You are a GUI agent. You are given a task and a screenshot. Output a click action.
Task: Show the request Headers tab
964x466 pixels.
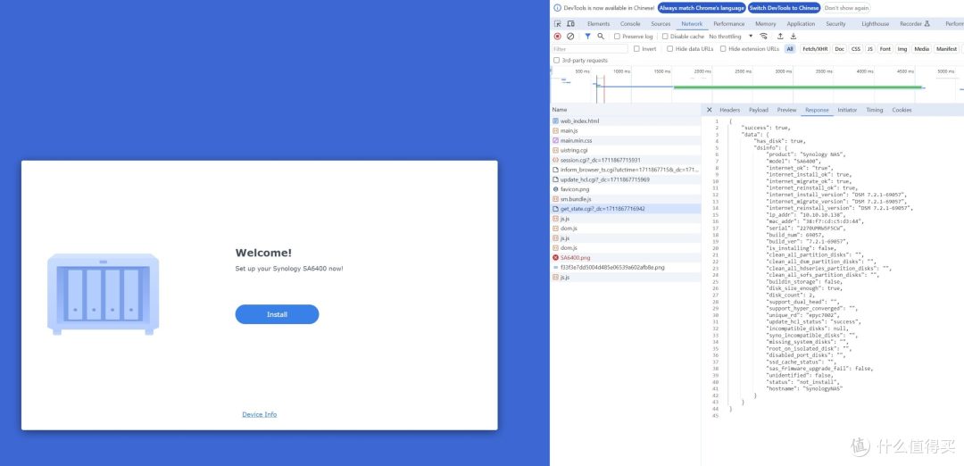click(730, 110)
